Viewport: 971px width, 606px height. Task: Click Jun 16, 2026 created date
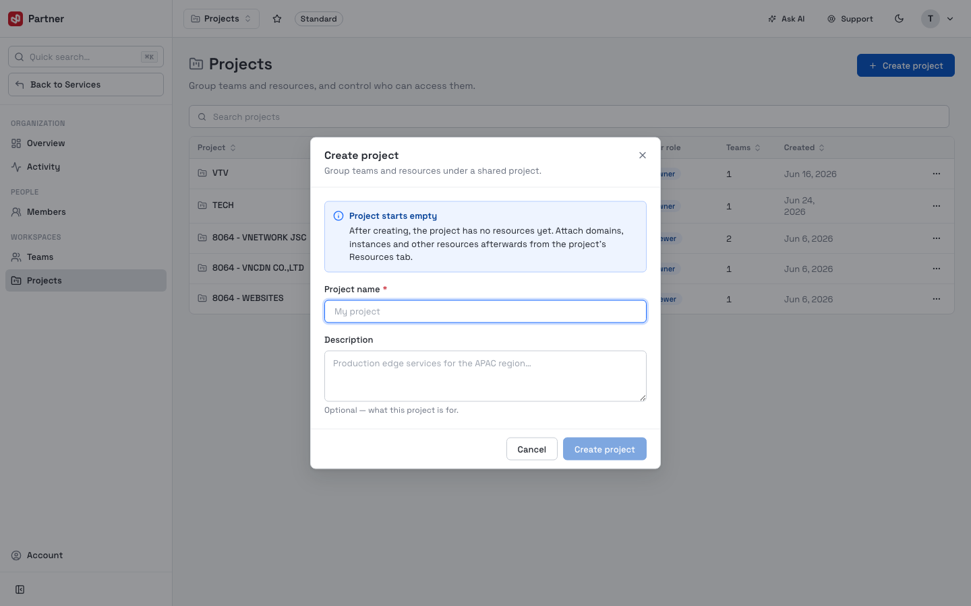(811, 174)
